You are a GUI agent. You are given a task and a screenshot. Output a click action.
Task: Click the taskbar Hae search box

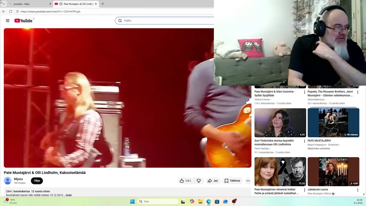pos(158,201)
